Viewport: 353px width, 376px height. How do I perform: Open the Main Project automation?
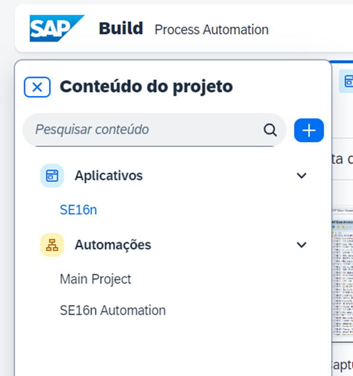point(95,279)
